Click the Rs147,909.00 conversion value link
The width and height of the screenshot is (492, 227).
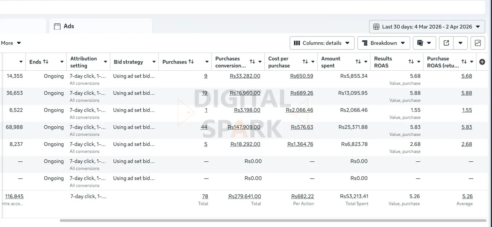244,127
